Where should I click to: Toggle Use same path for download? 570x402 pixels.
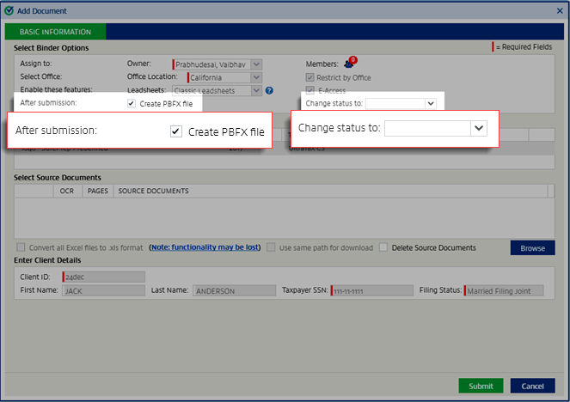coord(271,247)
